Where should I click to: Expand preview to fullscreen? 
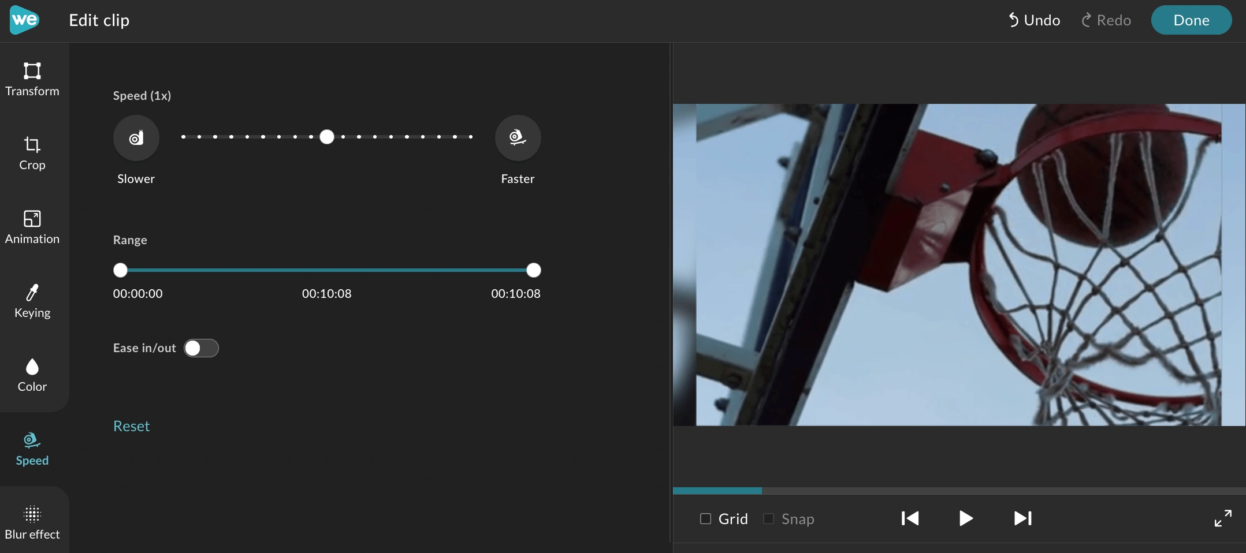click(1223, 518)
